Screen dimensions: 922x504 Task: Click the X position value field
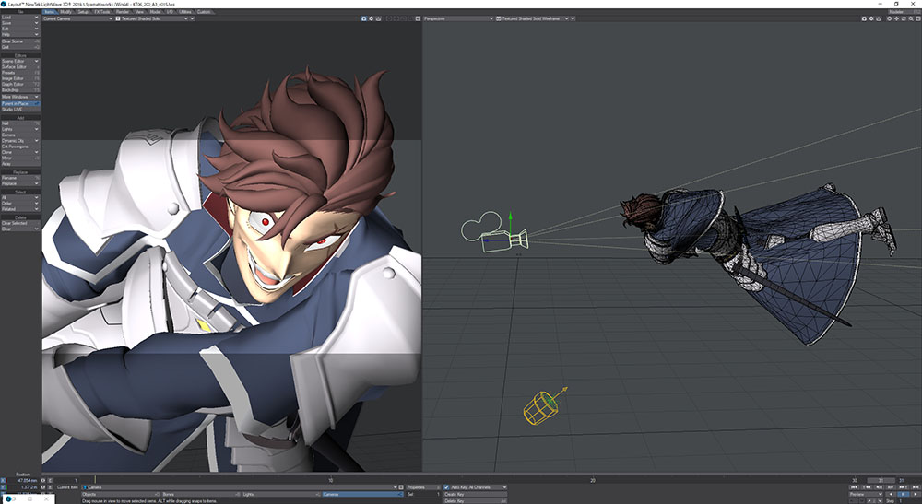click(x=24, y=480)
